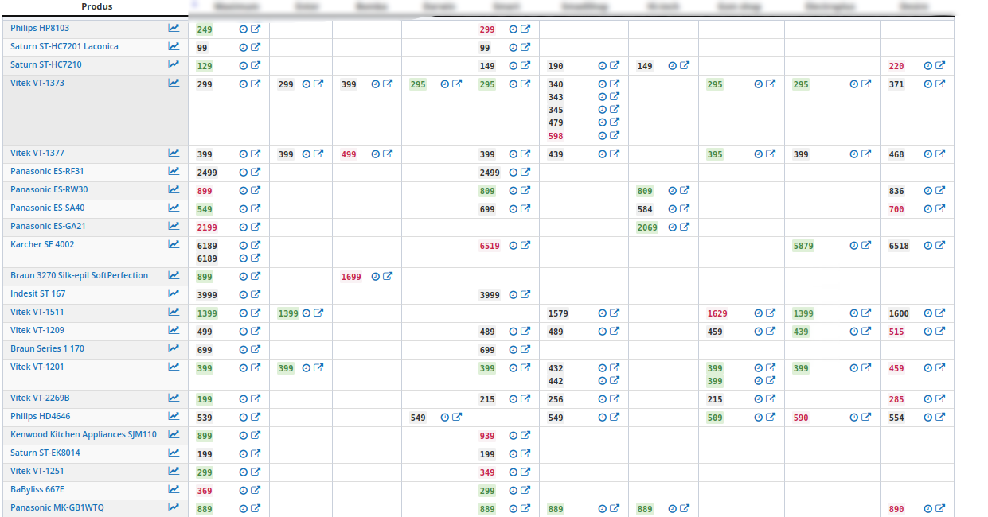Viewport: 988px width, 517px height.
Task: Open the Saturn ST-EK8014 product link
Action: pos(45,453)
